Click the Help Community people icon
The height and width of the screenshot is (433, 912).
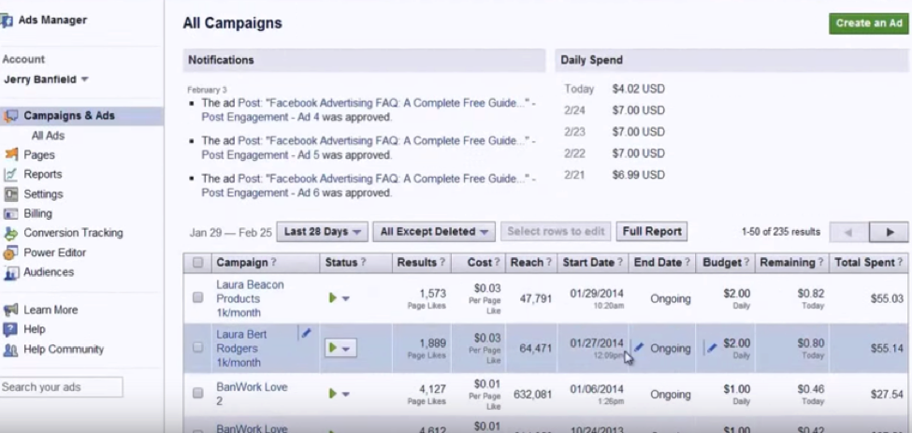[10, 350]
